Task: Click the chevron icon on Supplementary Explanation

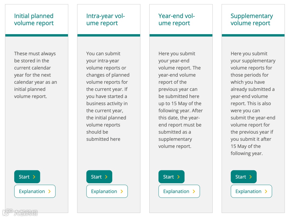Action: click(x=266, y=191)
